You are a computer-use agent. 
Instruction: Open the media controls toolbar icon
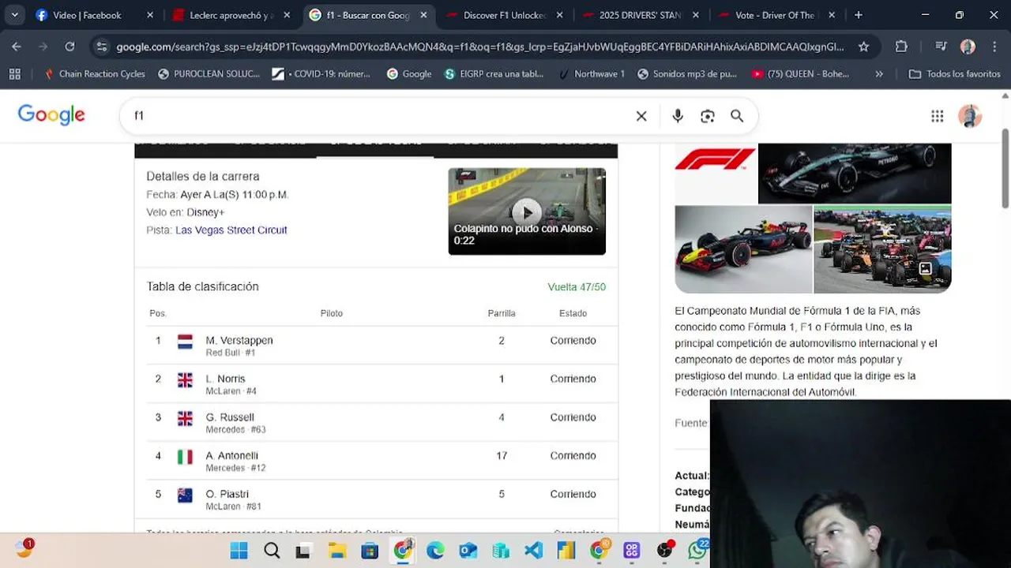pyautogui.click(x=941, y=47)
